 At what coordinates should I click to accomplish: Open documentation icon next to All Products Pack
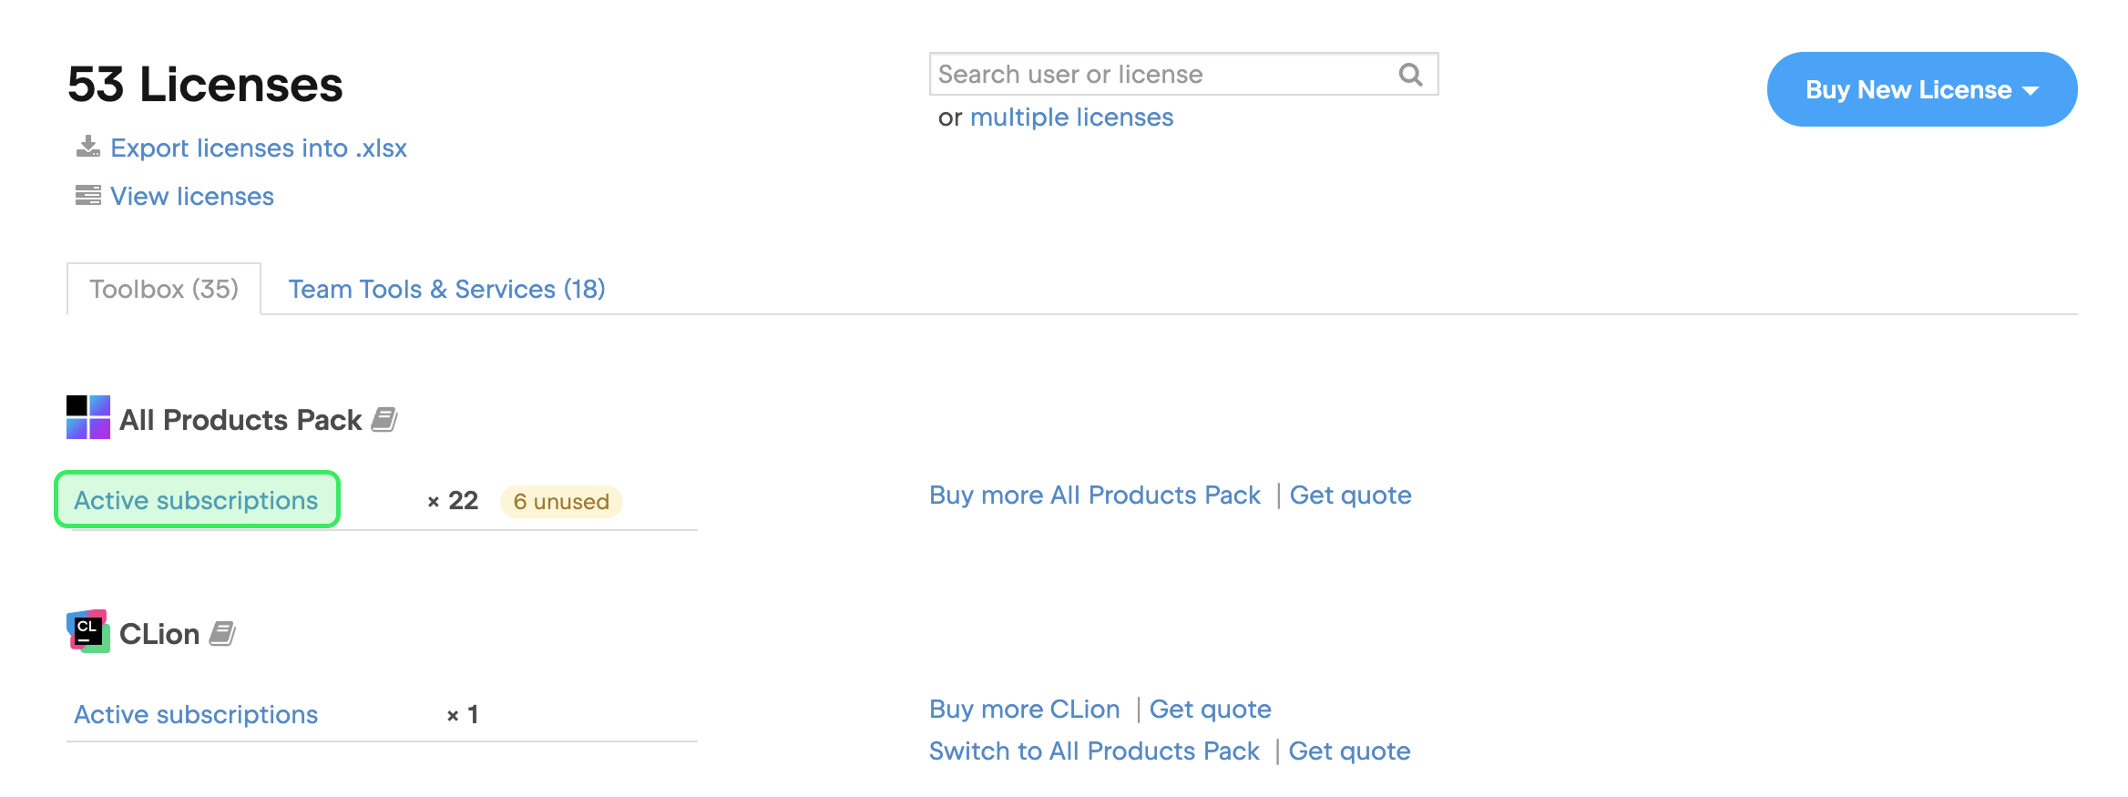(x=384, y=420)
